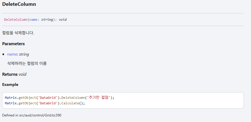Open the src/aud/control/Grid.ts:390 source reference
The height and width of the screenshot is (122, 251).
[x=40, y=115]
